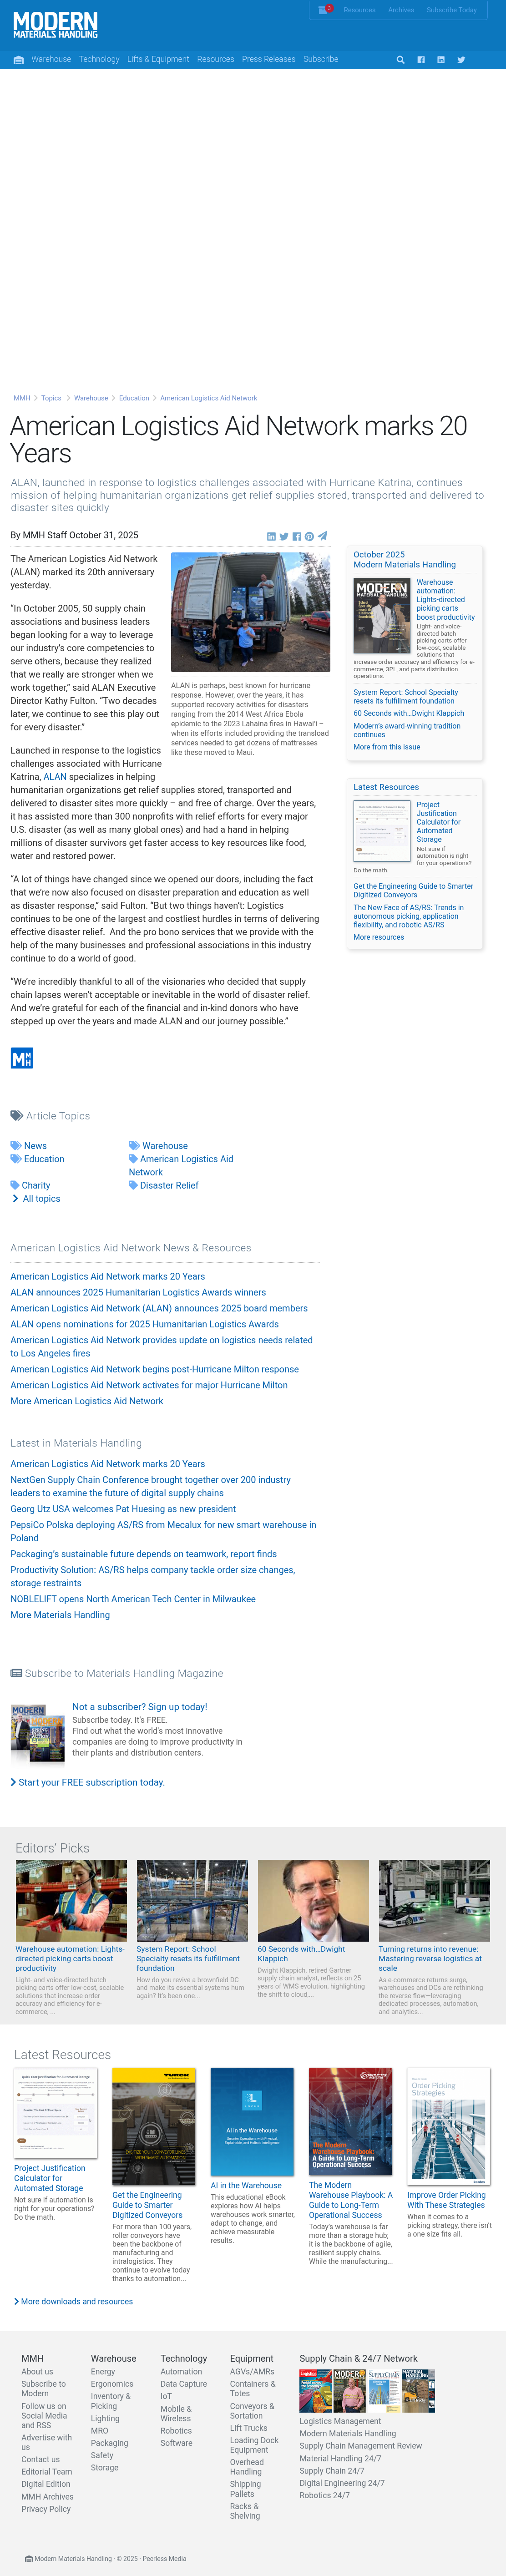Open More from this issue link

(x=387, y=747)
